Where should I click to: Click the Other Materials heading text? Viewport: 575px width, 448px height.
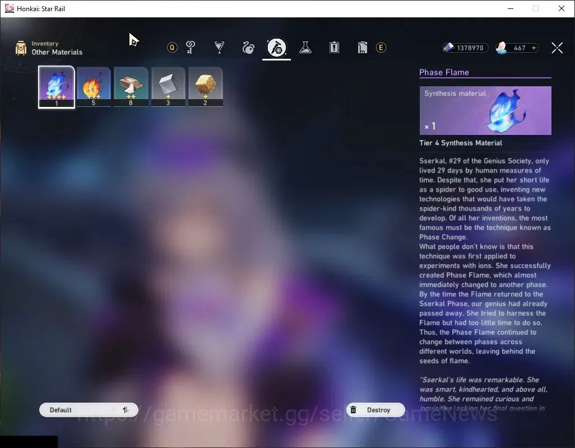pos(57,52)
